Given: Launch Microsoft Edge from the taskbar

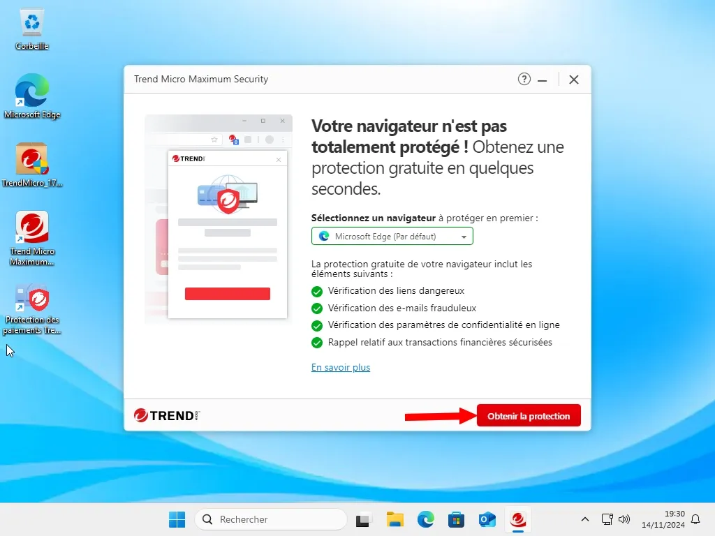Looking at the screenshot, I should coord(426,519).
